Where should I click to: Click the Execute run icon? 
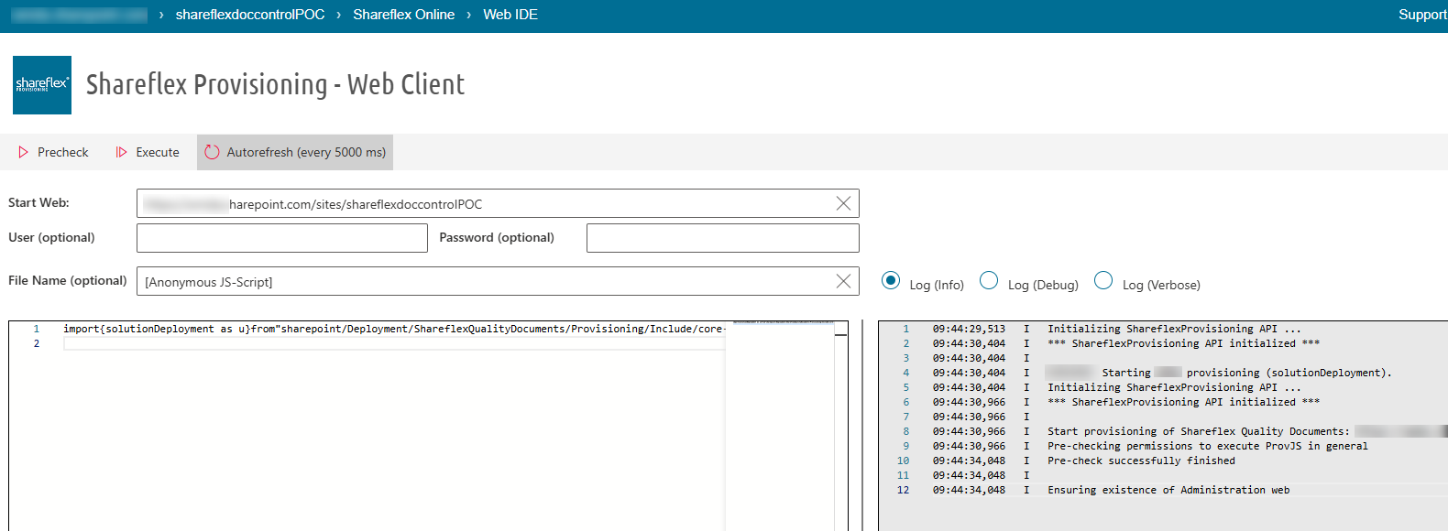[122, 152]
